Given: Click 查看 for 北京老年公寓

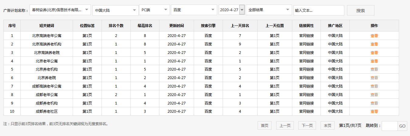Looking at the screenshot, I should [x=374, y=61].
